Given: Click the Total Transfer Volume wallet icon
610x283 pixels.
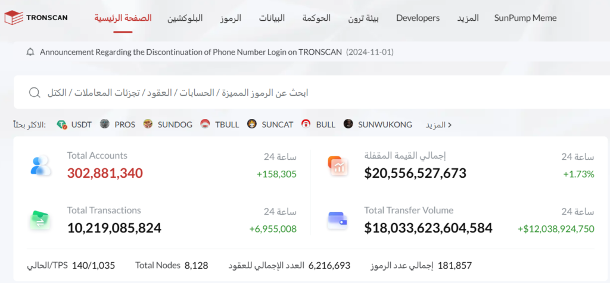Looking at the screenshot, I should (337, 220).
